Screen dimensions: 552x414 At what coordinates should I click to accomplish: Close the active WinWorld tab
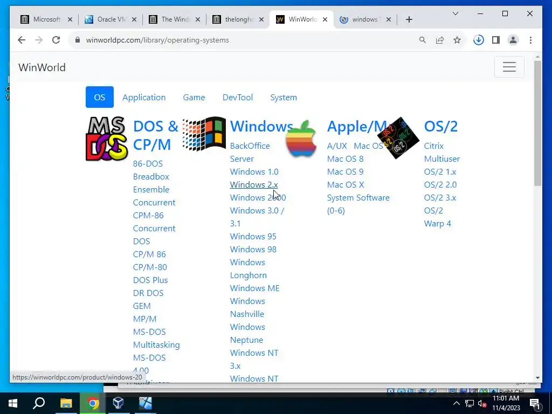pos(325,19)
